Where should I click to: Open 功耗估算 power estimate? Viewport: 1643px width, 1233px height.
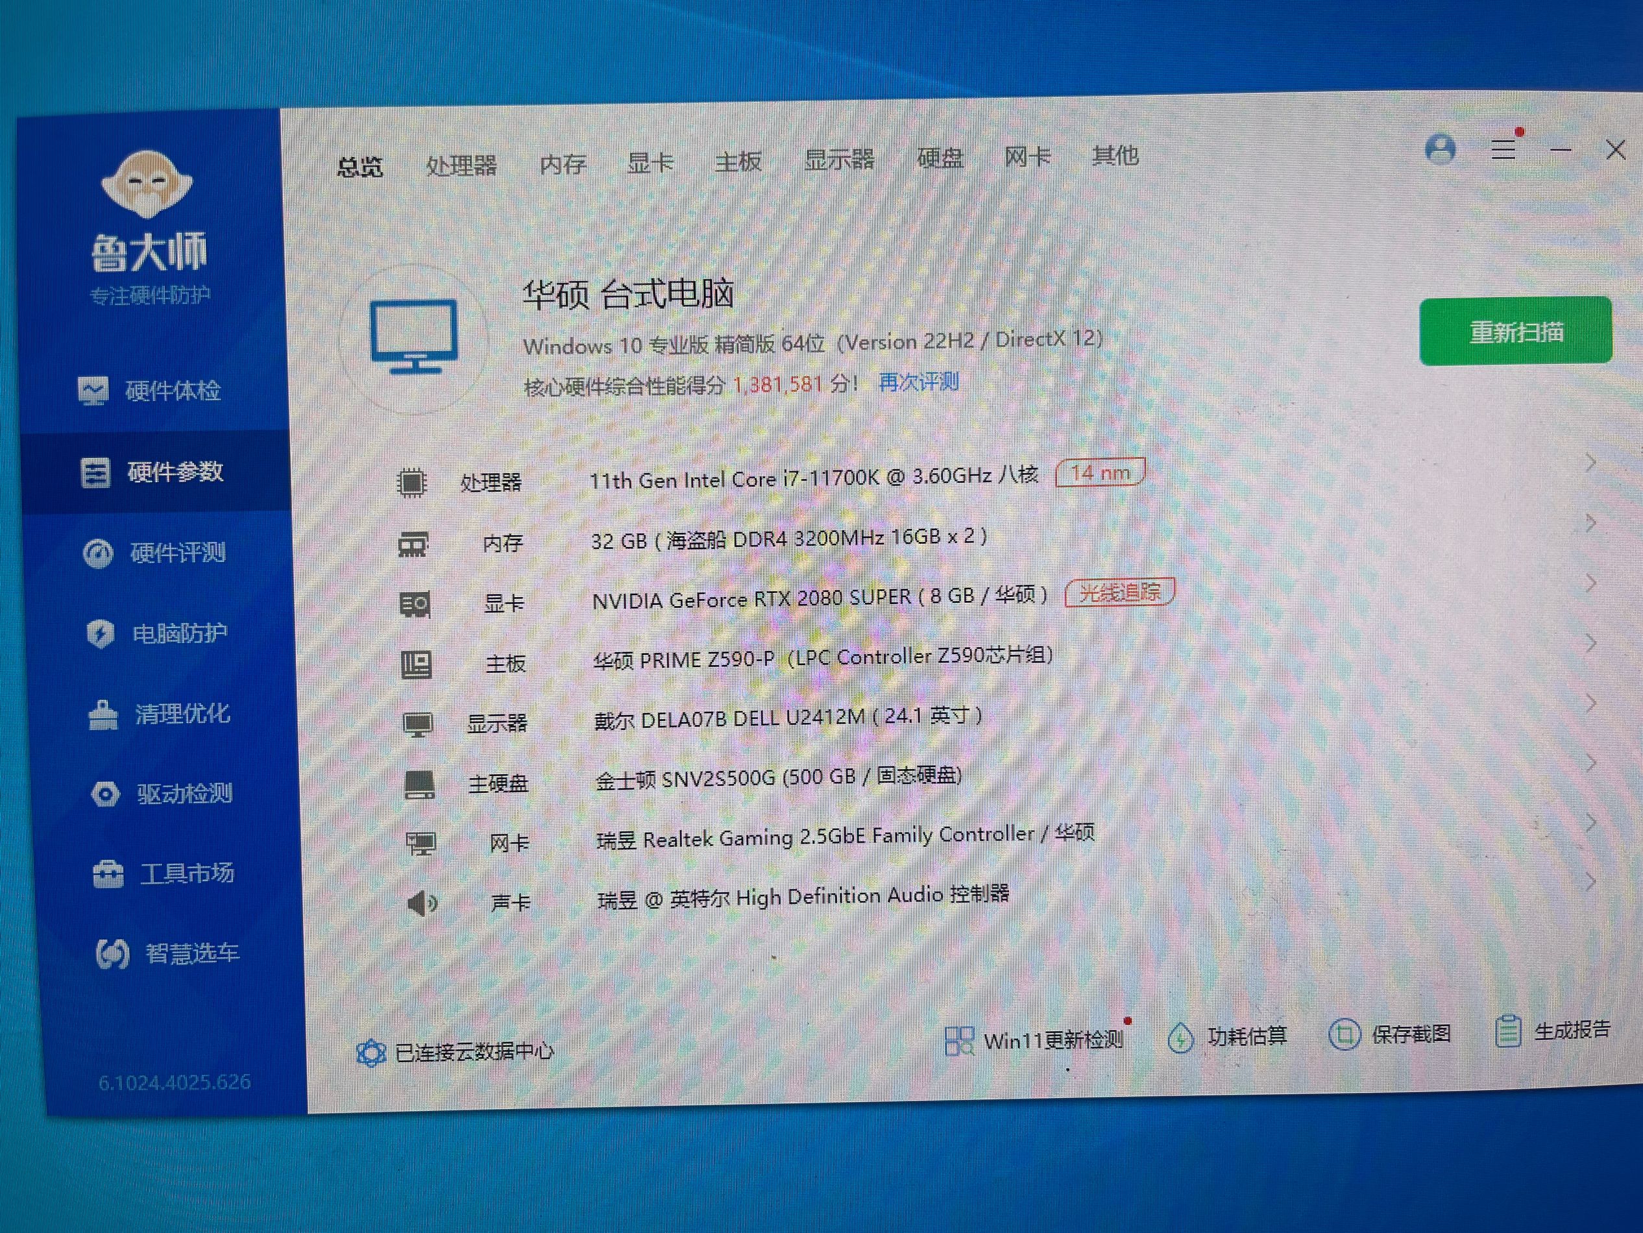1226,1037
